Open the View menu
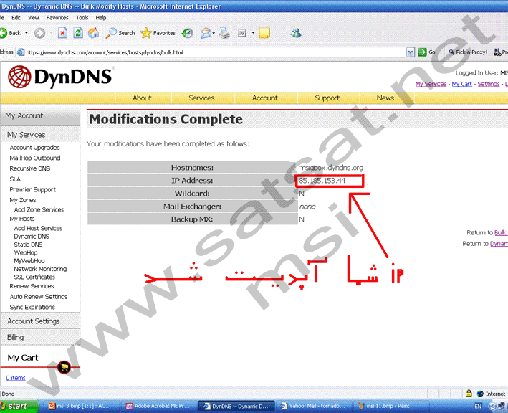This screenshot has height=413, width=508. tap(34, 18)
